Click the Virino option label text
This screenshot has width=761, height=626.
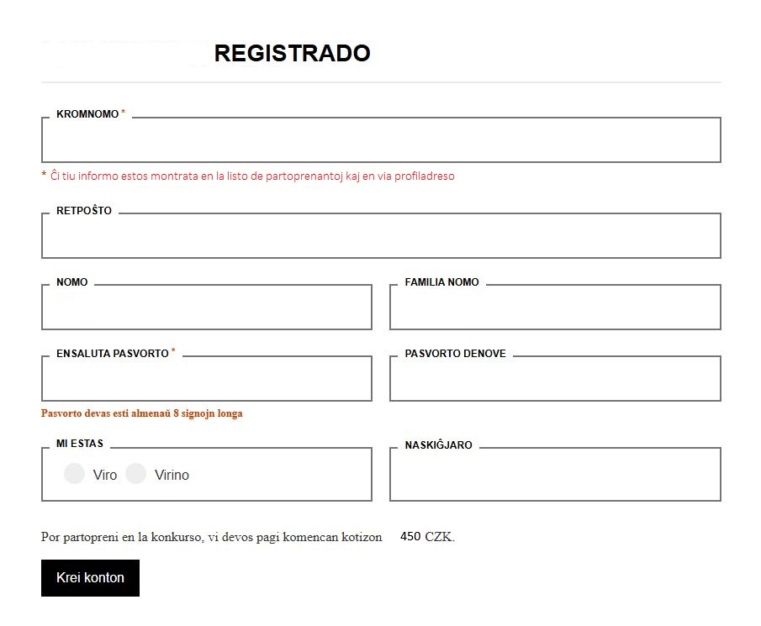(x=172, y=476)
